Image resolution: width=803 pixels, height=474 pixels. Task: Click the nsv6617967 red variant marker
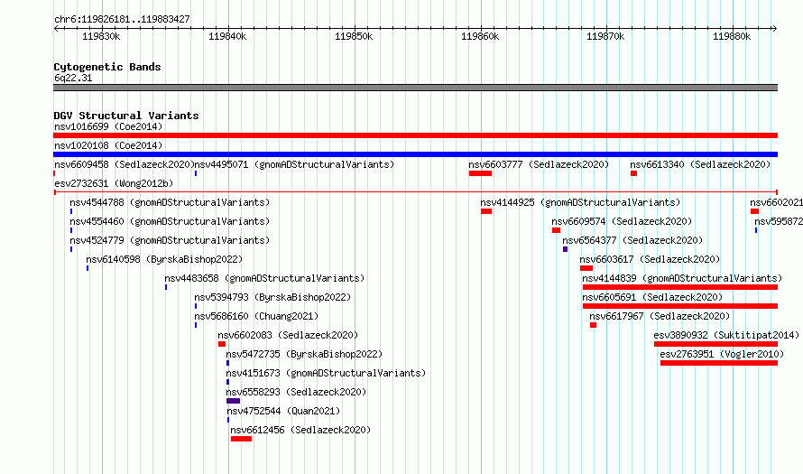tap(593, 325)
